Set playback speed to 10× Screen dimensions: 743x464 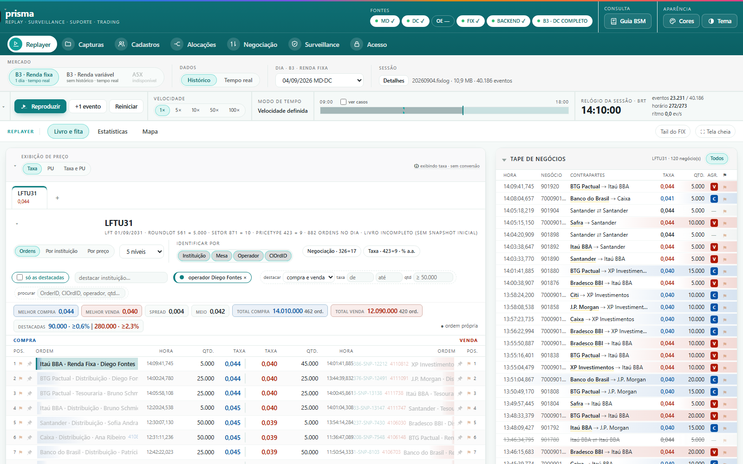pos(196,110)
